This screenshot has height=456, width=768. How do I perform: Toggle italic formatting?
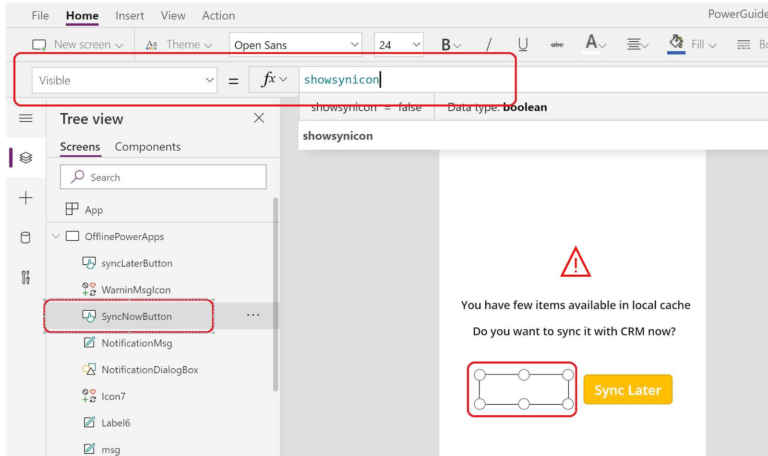pyautogui.click(x=489, y=44)
